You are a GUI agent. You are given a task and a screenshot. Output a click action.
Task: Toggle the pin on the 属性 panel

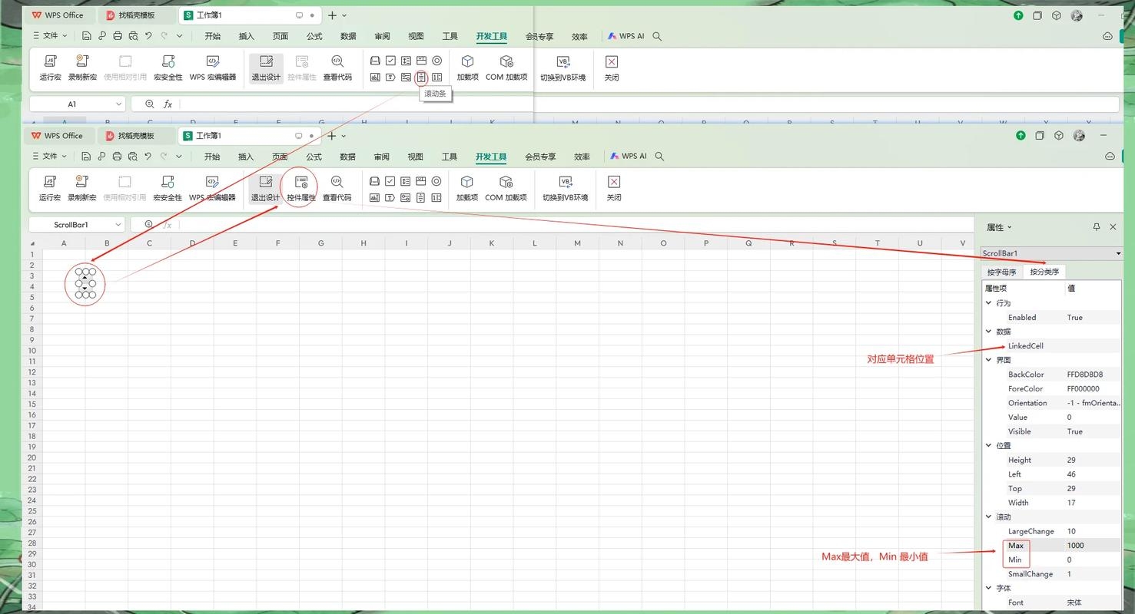(1096, 227)
